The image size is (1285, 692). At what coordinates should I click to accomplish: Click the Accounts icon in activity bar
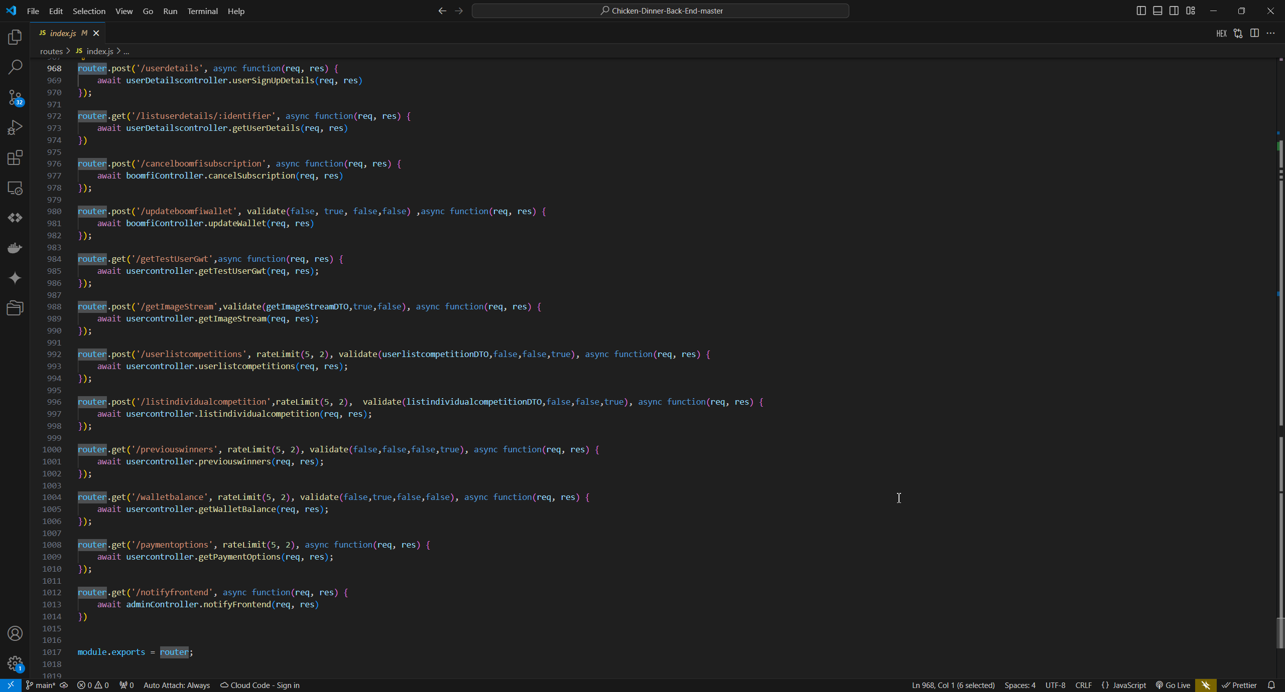(15, 633)
